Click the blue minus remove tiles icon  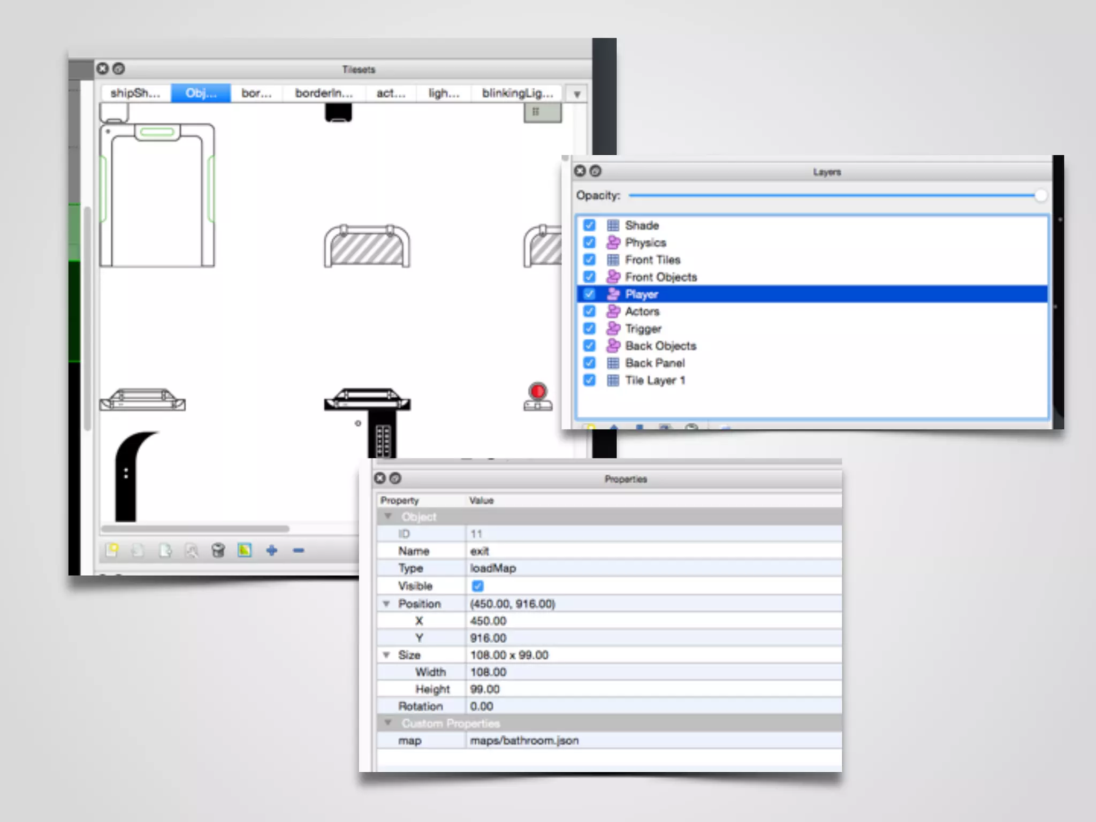299,550
